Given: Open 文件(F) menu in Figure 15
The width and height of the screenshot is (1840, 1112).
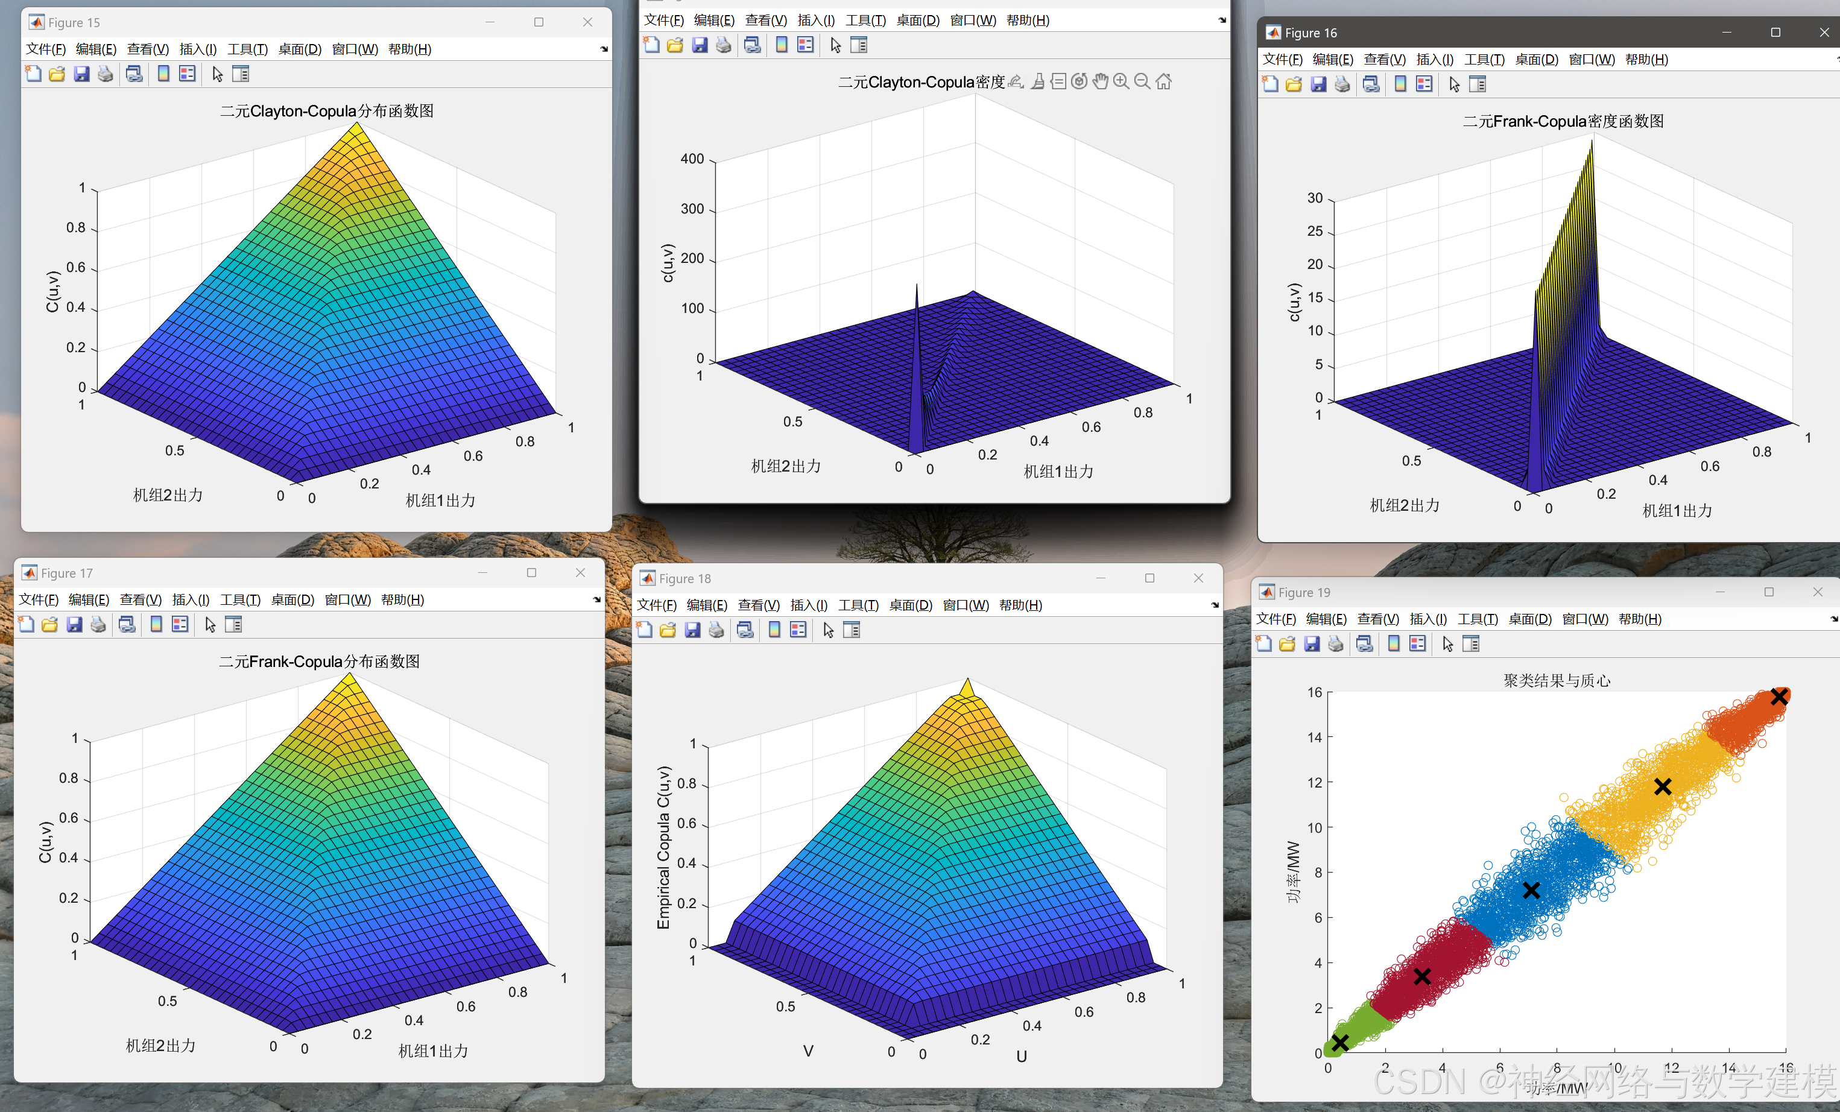Looking at the screenshot, I should (46, 49).
